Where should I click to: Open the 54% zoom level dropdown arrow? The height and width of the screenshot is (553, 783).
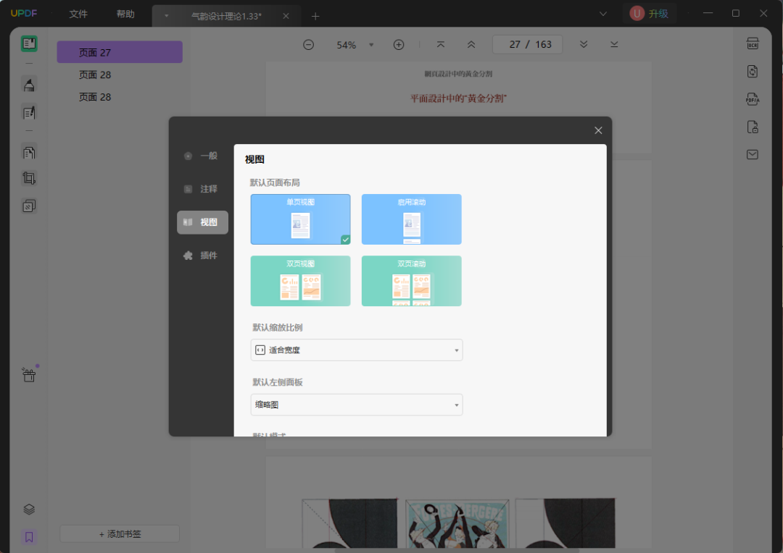click(x=371, y=45)
